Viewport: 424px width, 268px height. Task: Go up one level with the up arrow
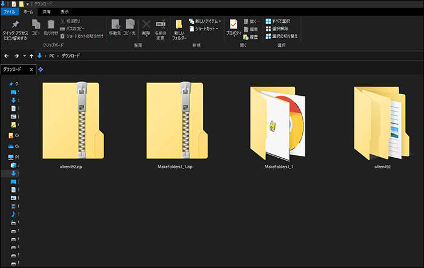coord(32,56)
